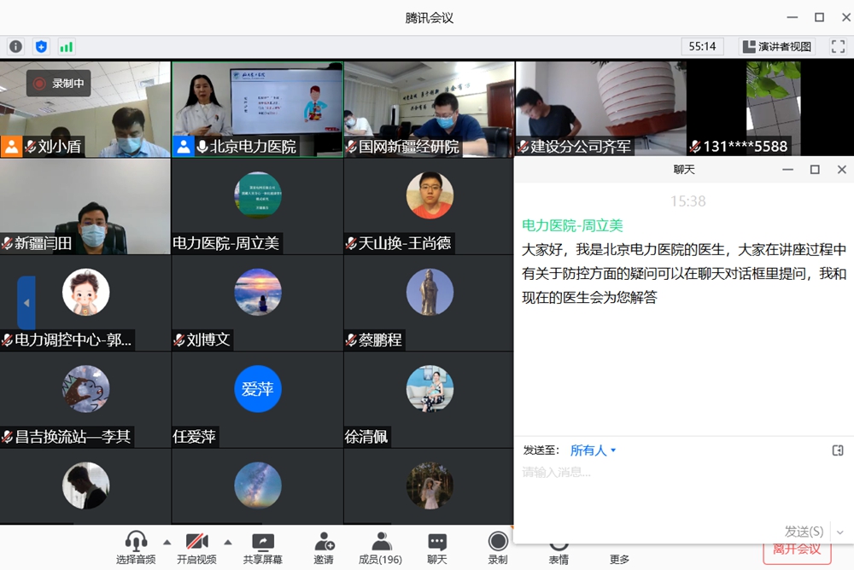This screenshot has width=854, height=570.
Task: Click the blue security shield icon
Action: click(x=41, y=46)
